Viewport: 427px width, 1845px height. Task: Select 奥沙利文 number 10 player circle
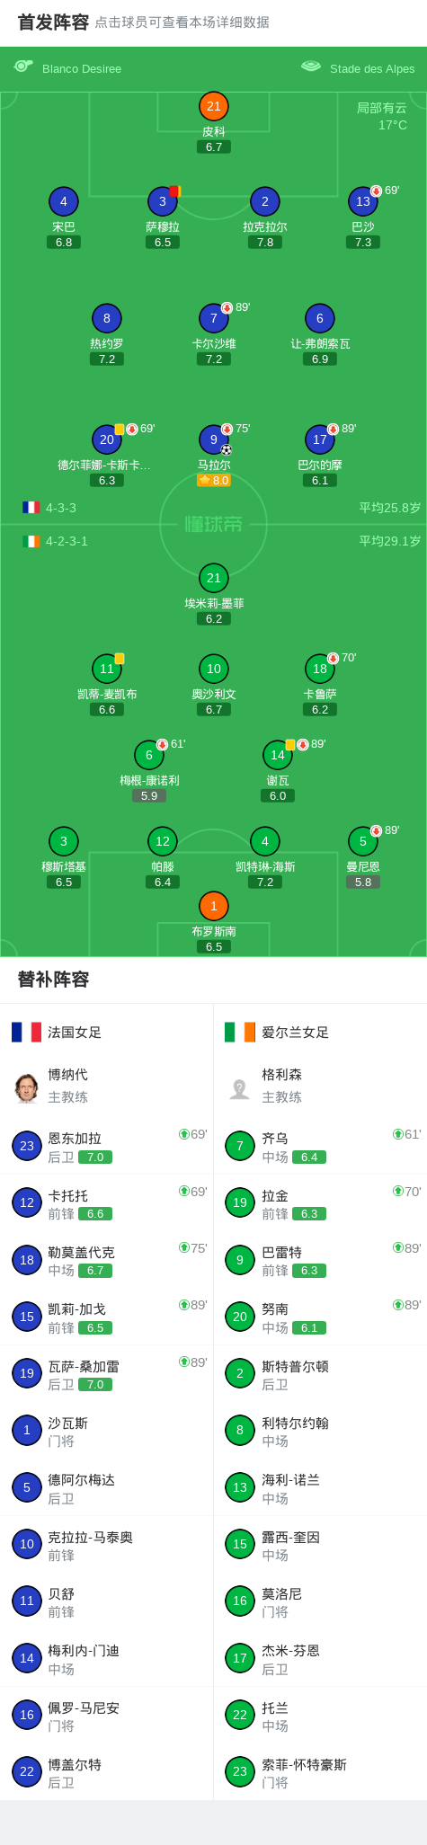tap(214, 669)
